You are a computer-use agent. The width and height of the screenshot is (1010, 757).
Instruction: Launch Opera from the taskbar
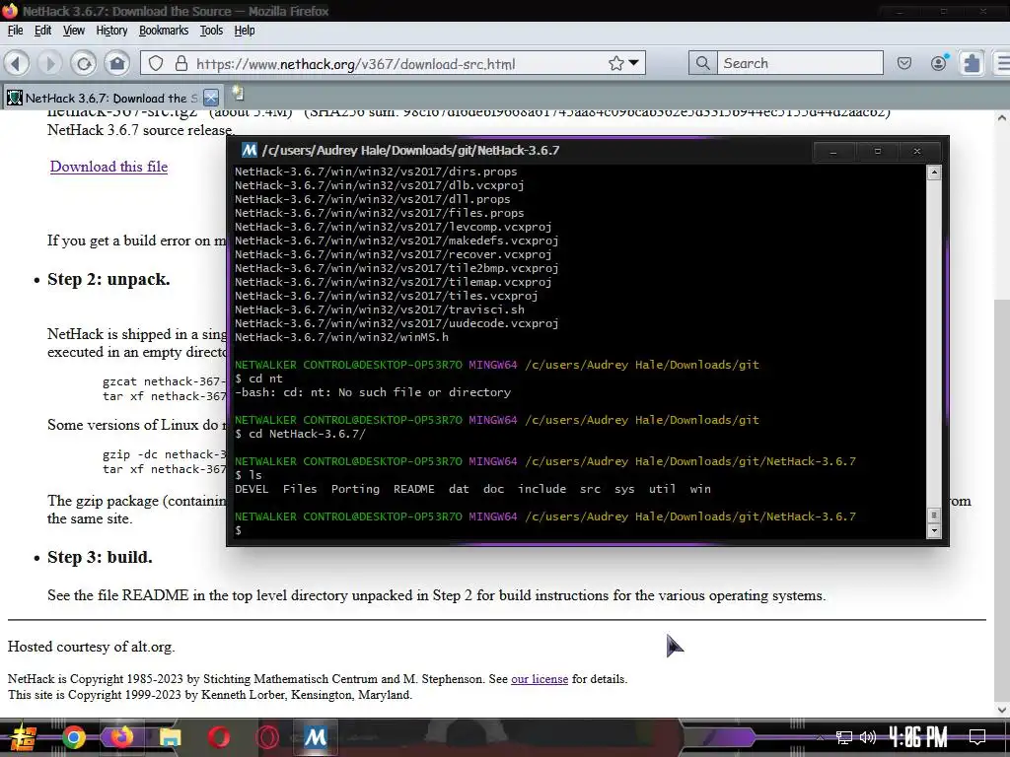tap(218, 737)
